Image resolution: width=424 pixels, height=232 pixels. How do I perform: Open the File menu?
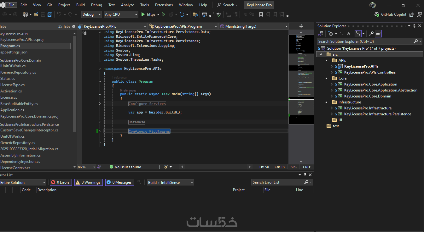11,5
